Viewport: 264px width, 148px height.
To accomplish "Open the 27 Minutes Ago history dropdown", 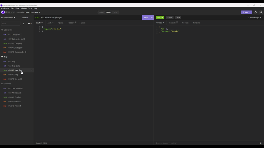I will 254,17.
